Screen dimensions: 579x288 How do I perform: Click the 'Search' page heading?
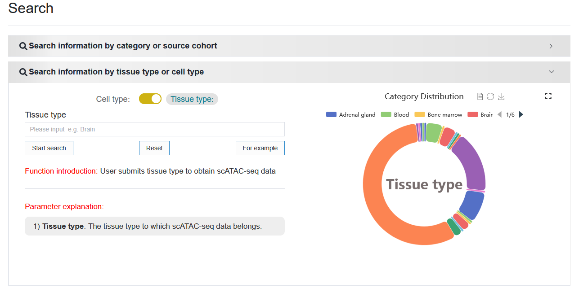[31, 8]
